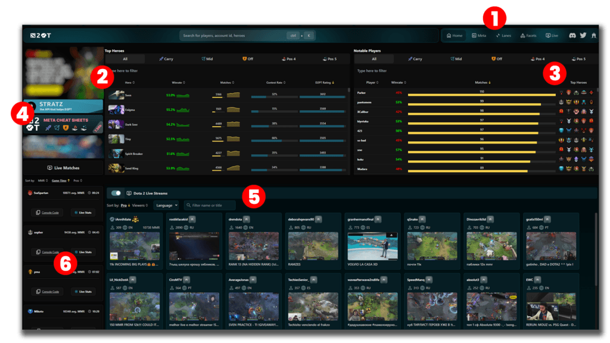Click the Console Code button for zepher
The width and height of the screenshot is (610, 343).
coord(47,252)
